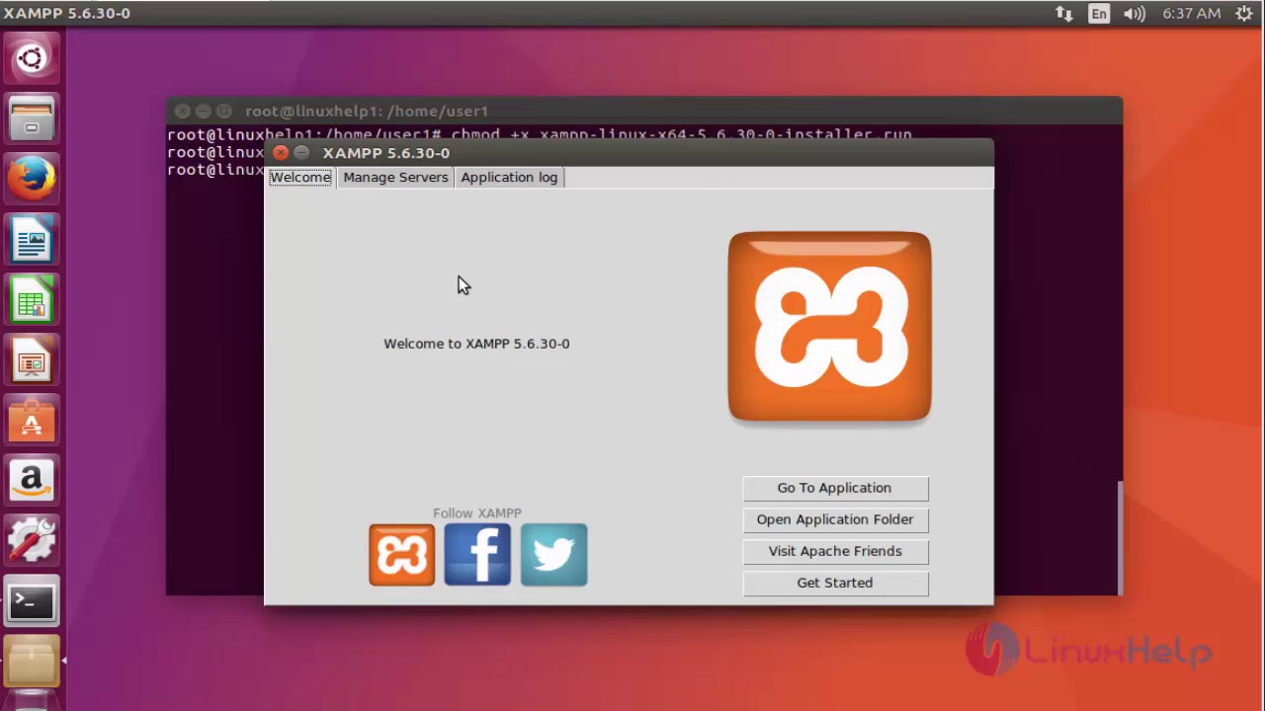Select the Welcome tab
The height and width of the screenshot is (711, 1265).
tap(300, 177)
